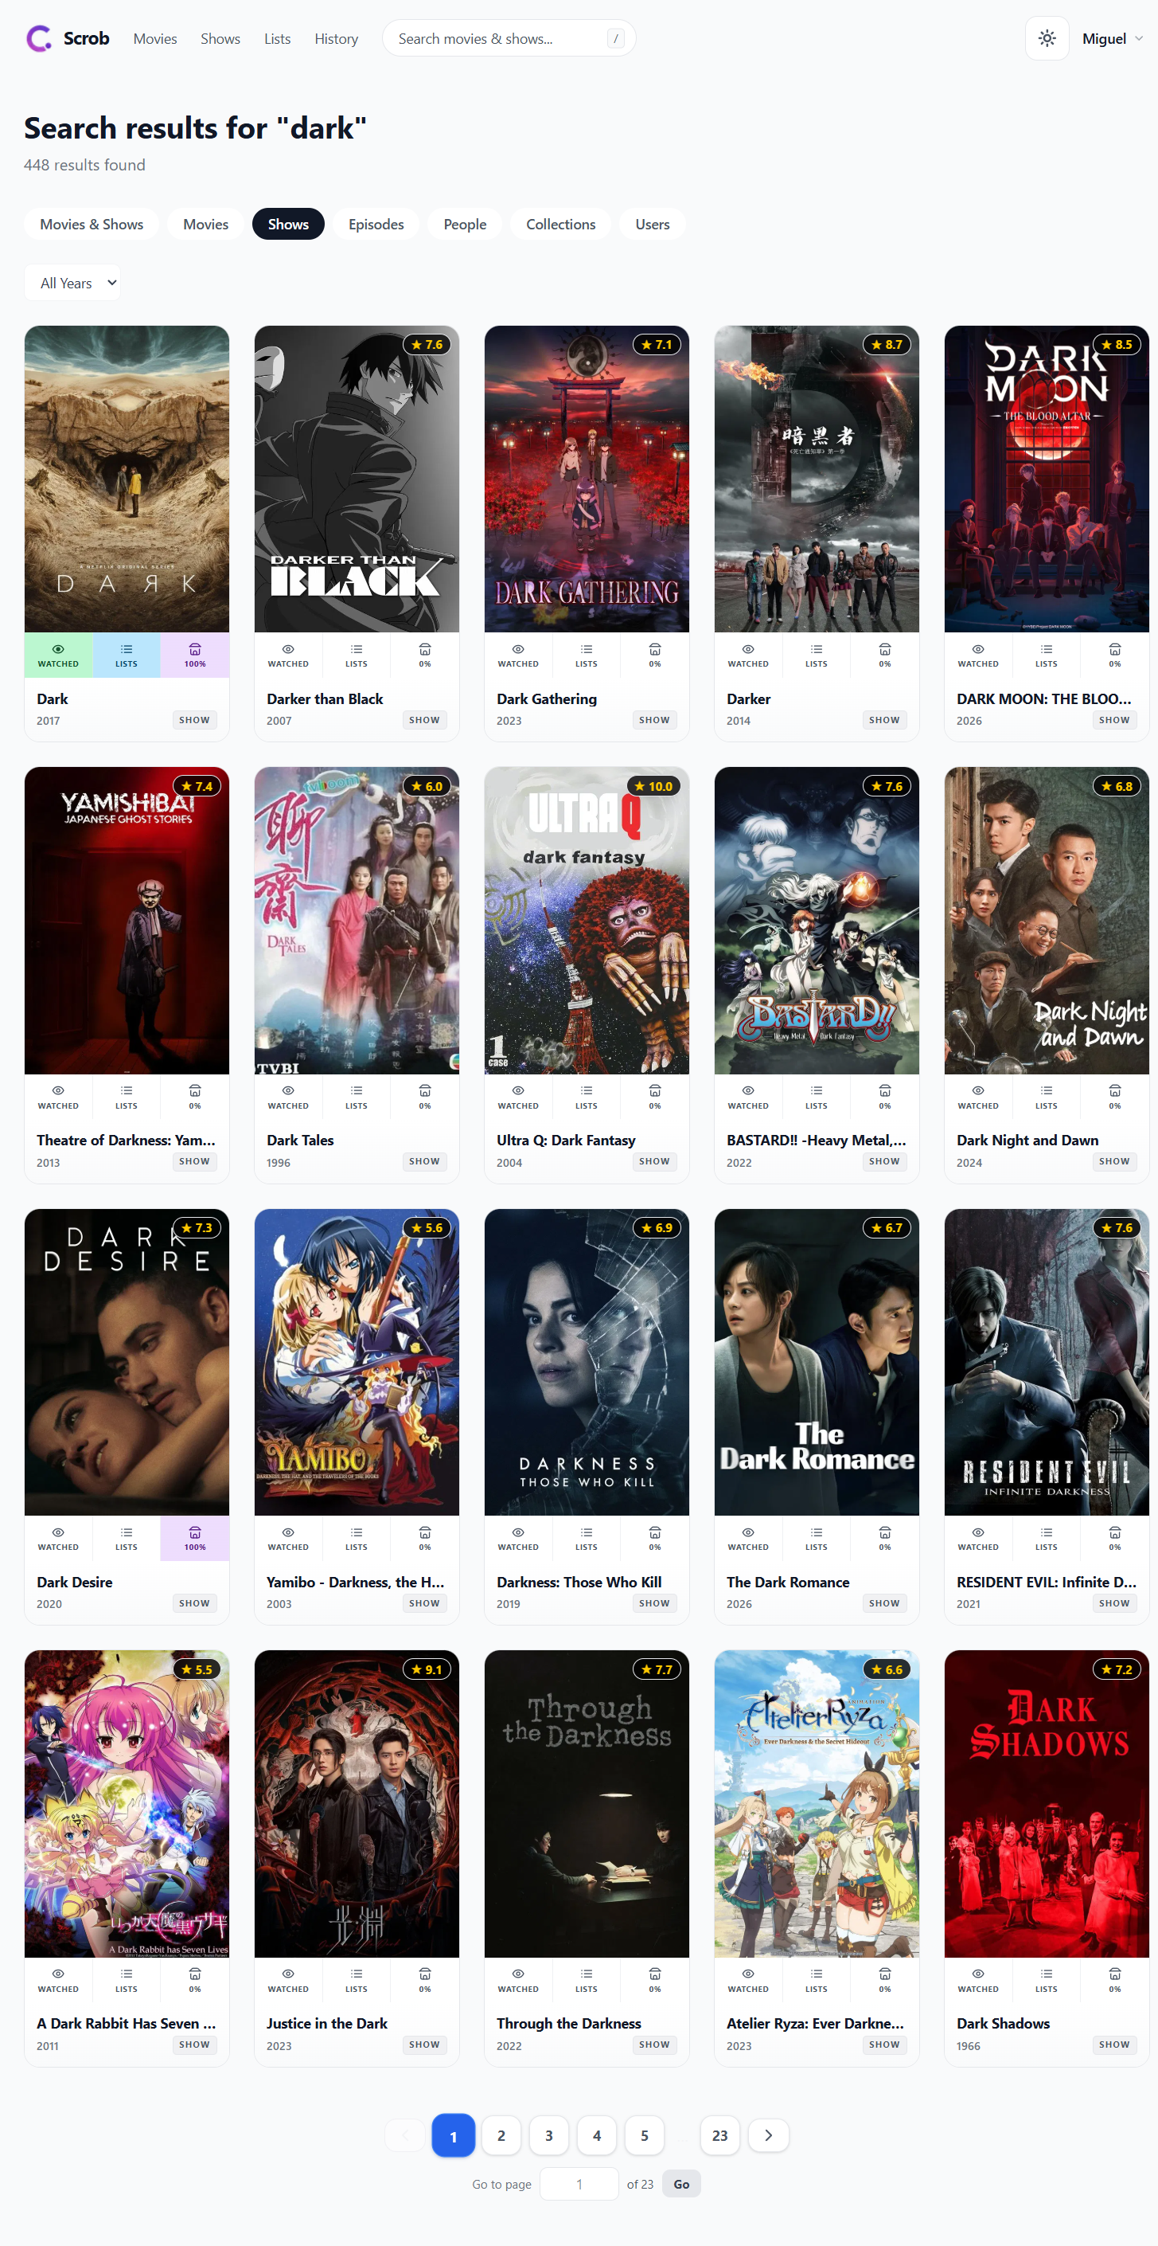Select the People filter tab

click(x=465, y=224)
